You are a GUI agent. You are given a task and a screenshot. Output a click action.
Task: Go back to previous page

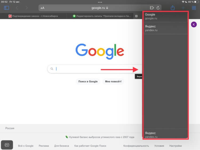click(17, 8)
